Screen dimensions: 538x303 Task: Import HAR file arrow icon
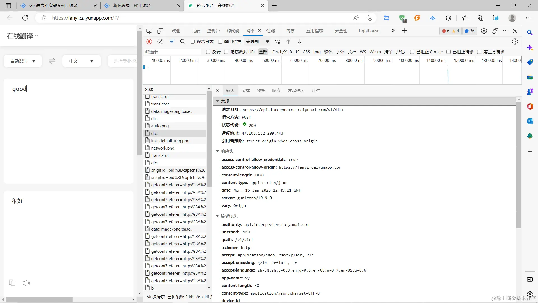[288, 42]
